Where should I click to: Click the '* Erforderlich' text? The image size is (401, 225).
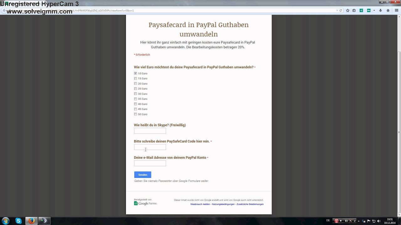point(142,55)
